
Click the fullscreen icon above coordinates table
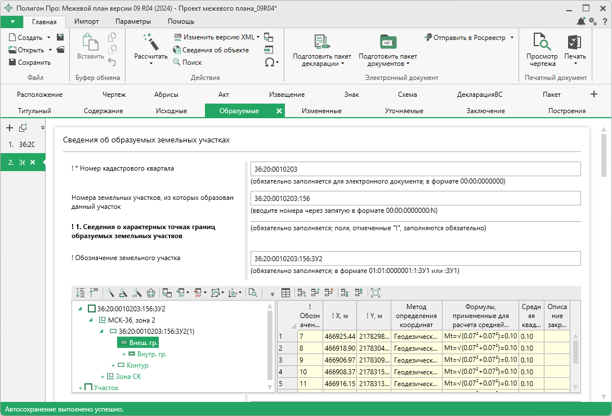click(x=376, y=293)
